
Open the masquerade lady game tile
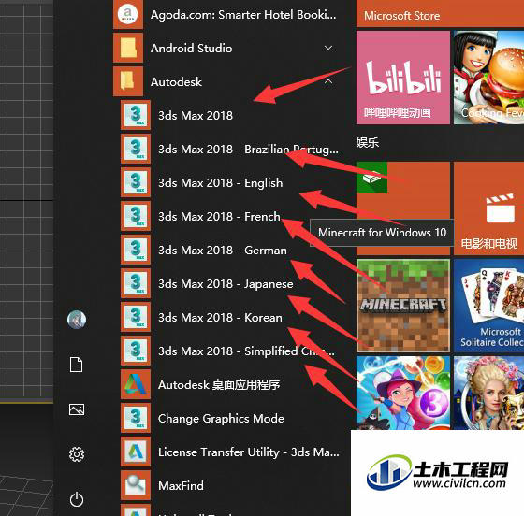pyautogui.click(x=488, y=393)
